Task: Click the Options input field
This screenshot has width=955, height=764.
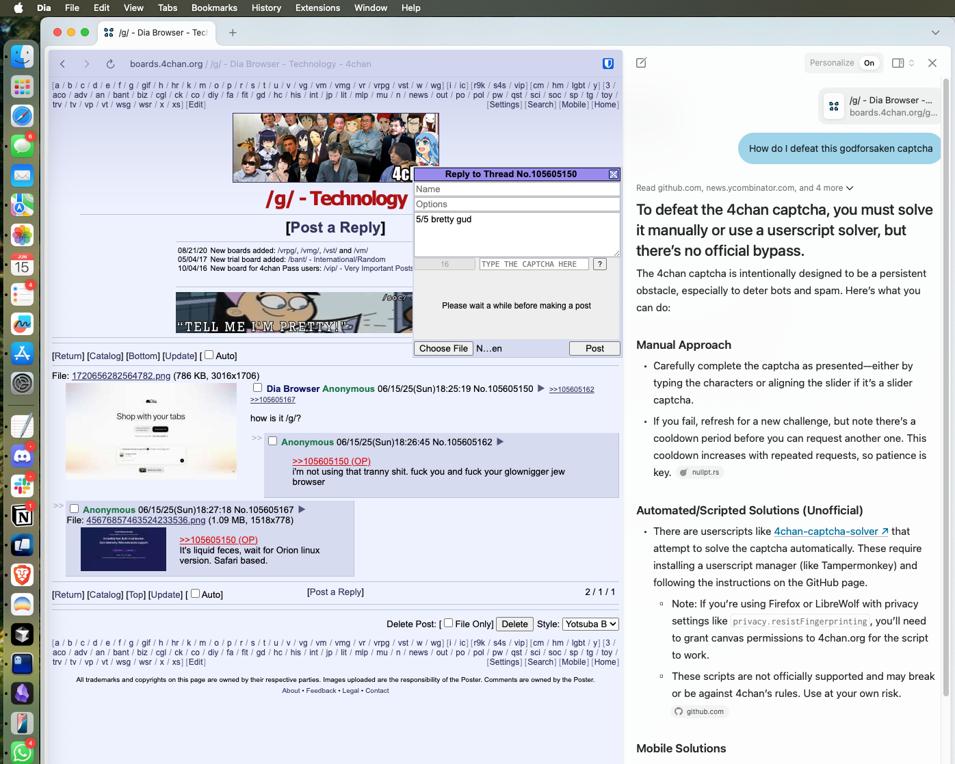Action: 517,205
